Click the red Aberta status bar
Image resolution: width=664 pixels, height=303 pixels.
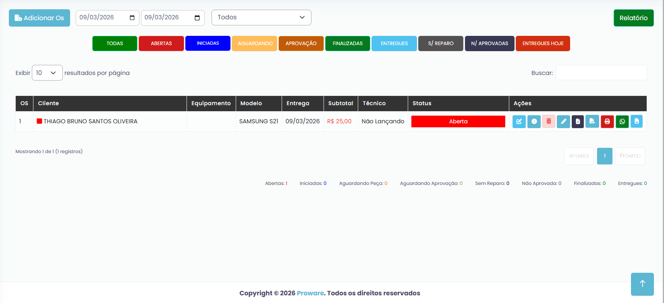[x=458, y=122]
